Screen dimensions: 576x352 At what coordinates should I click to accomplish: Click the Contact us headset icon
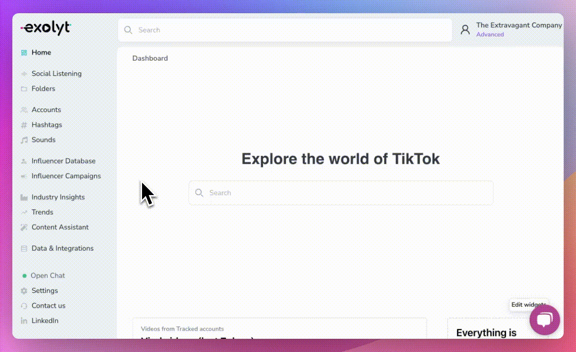tap(24, 306)
